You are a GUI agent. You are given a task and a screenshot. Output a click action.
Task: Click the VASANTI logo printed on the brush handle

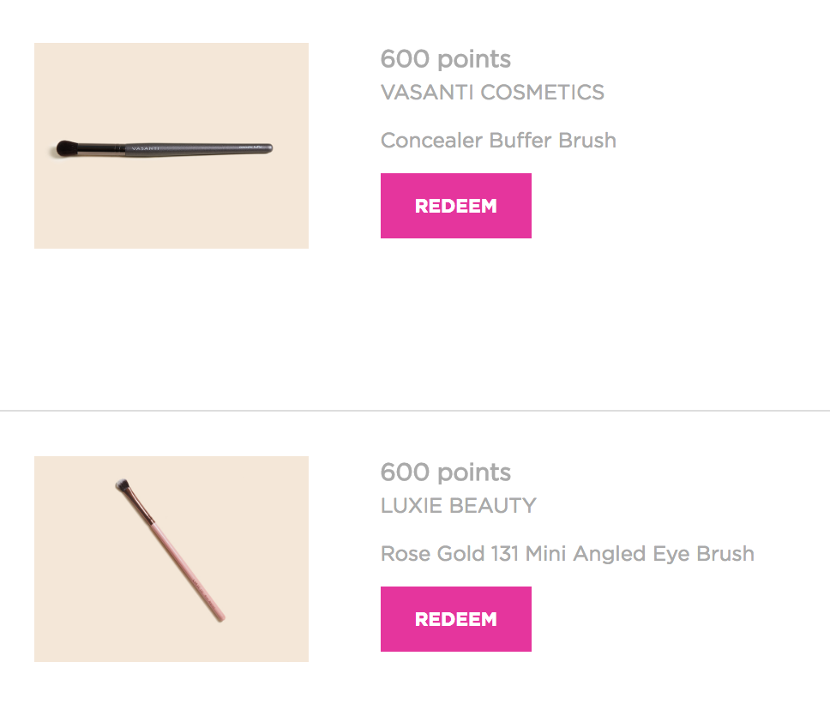click(x=145, y=148)
